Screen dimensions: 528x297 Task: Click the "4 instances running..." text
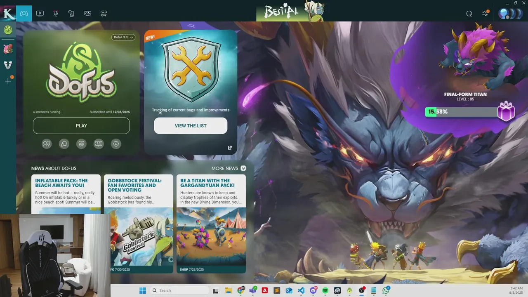click(x=47, y=112)
